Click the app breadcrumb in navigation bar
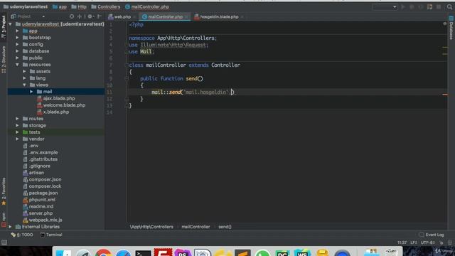 (60, 6)
